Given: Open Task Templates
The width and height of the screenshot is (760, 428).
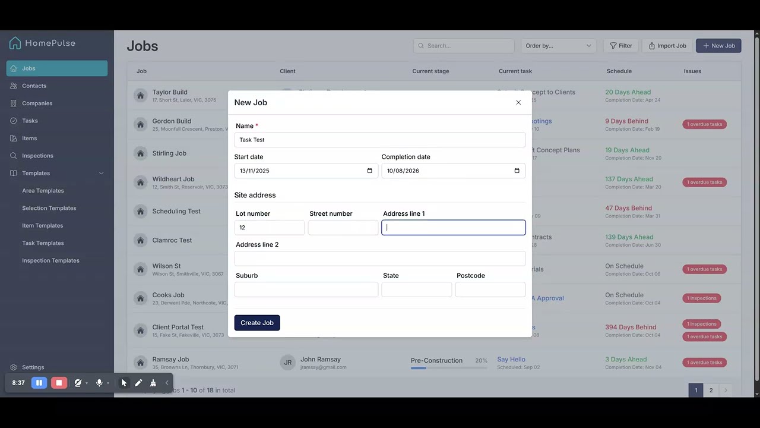Looking at the screenshot, I should (43, 243).
